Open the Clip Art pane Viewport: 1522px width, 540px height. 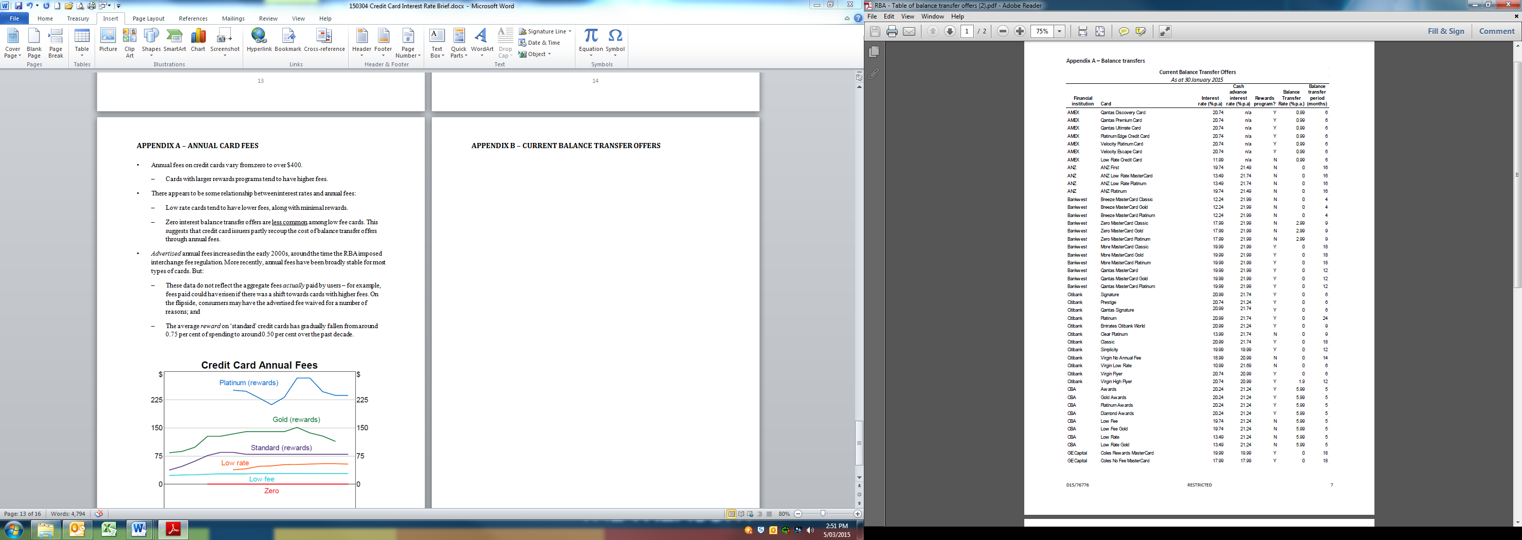[130, 43]
